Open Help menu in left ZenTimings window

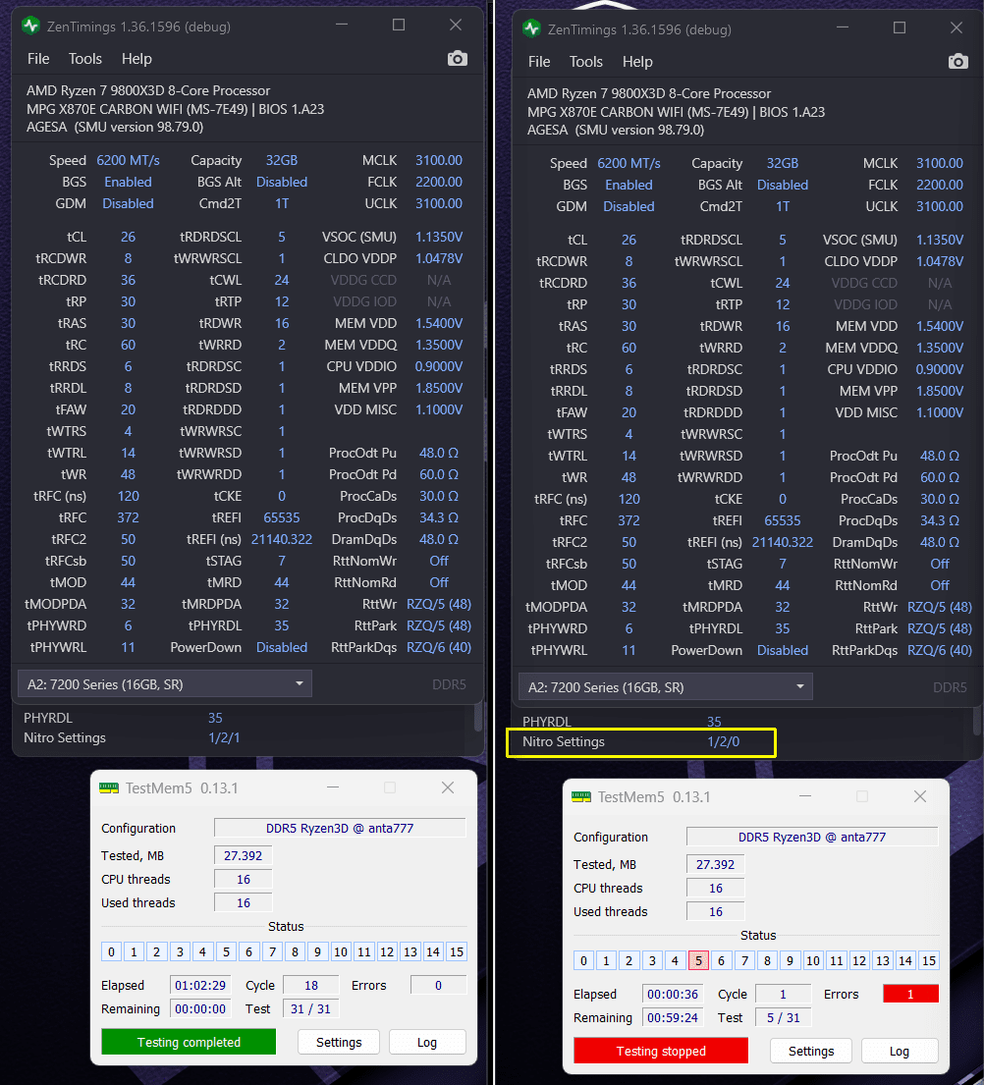click(x=137, y=59)
